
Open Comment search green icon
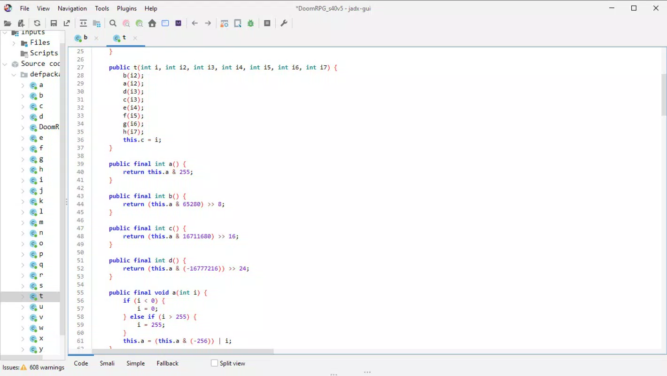click(139, 23)
